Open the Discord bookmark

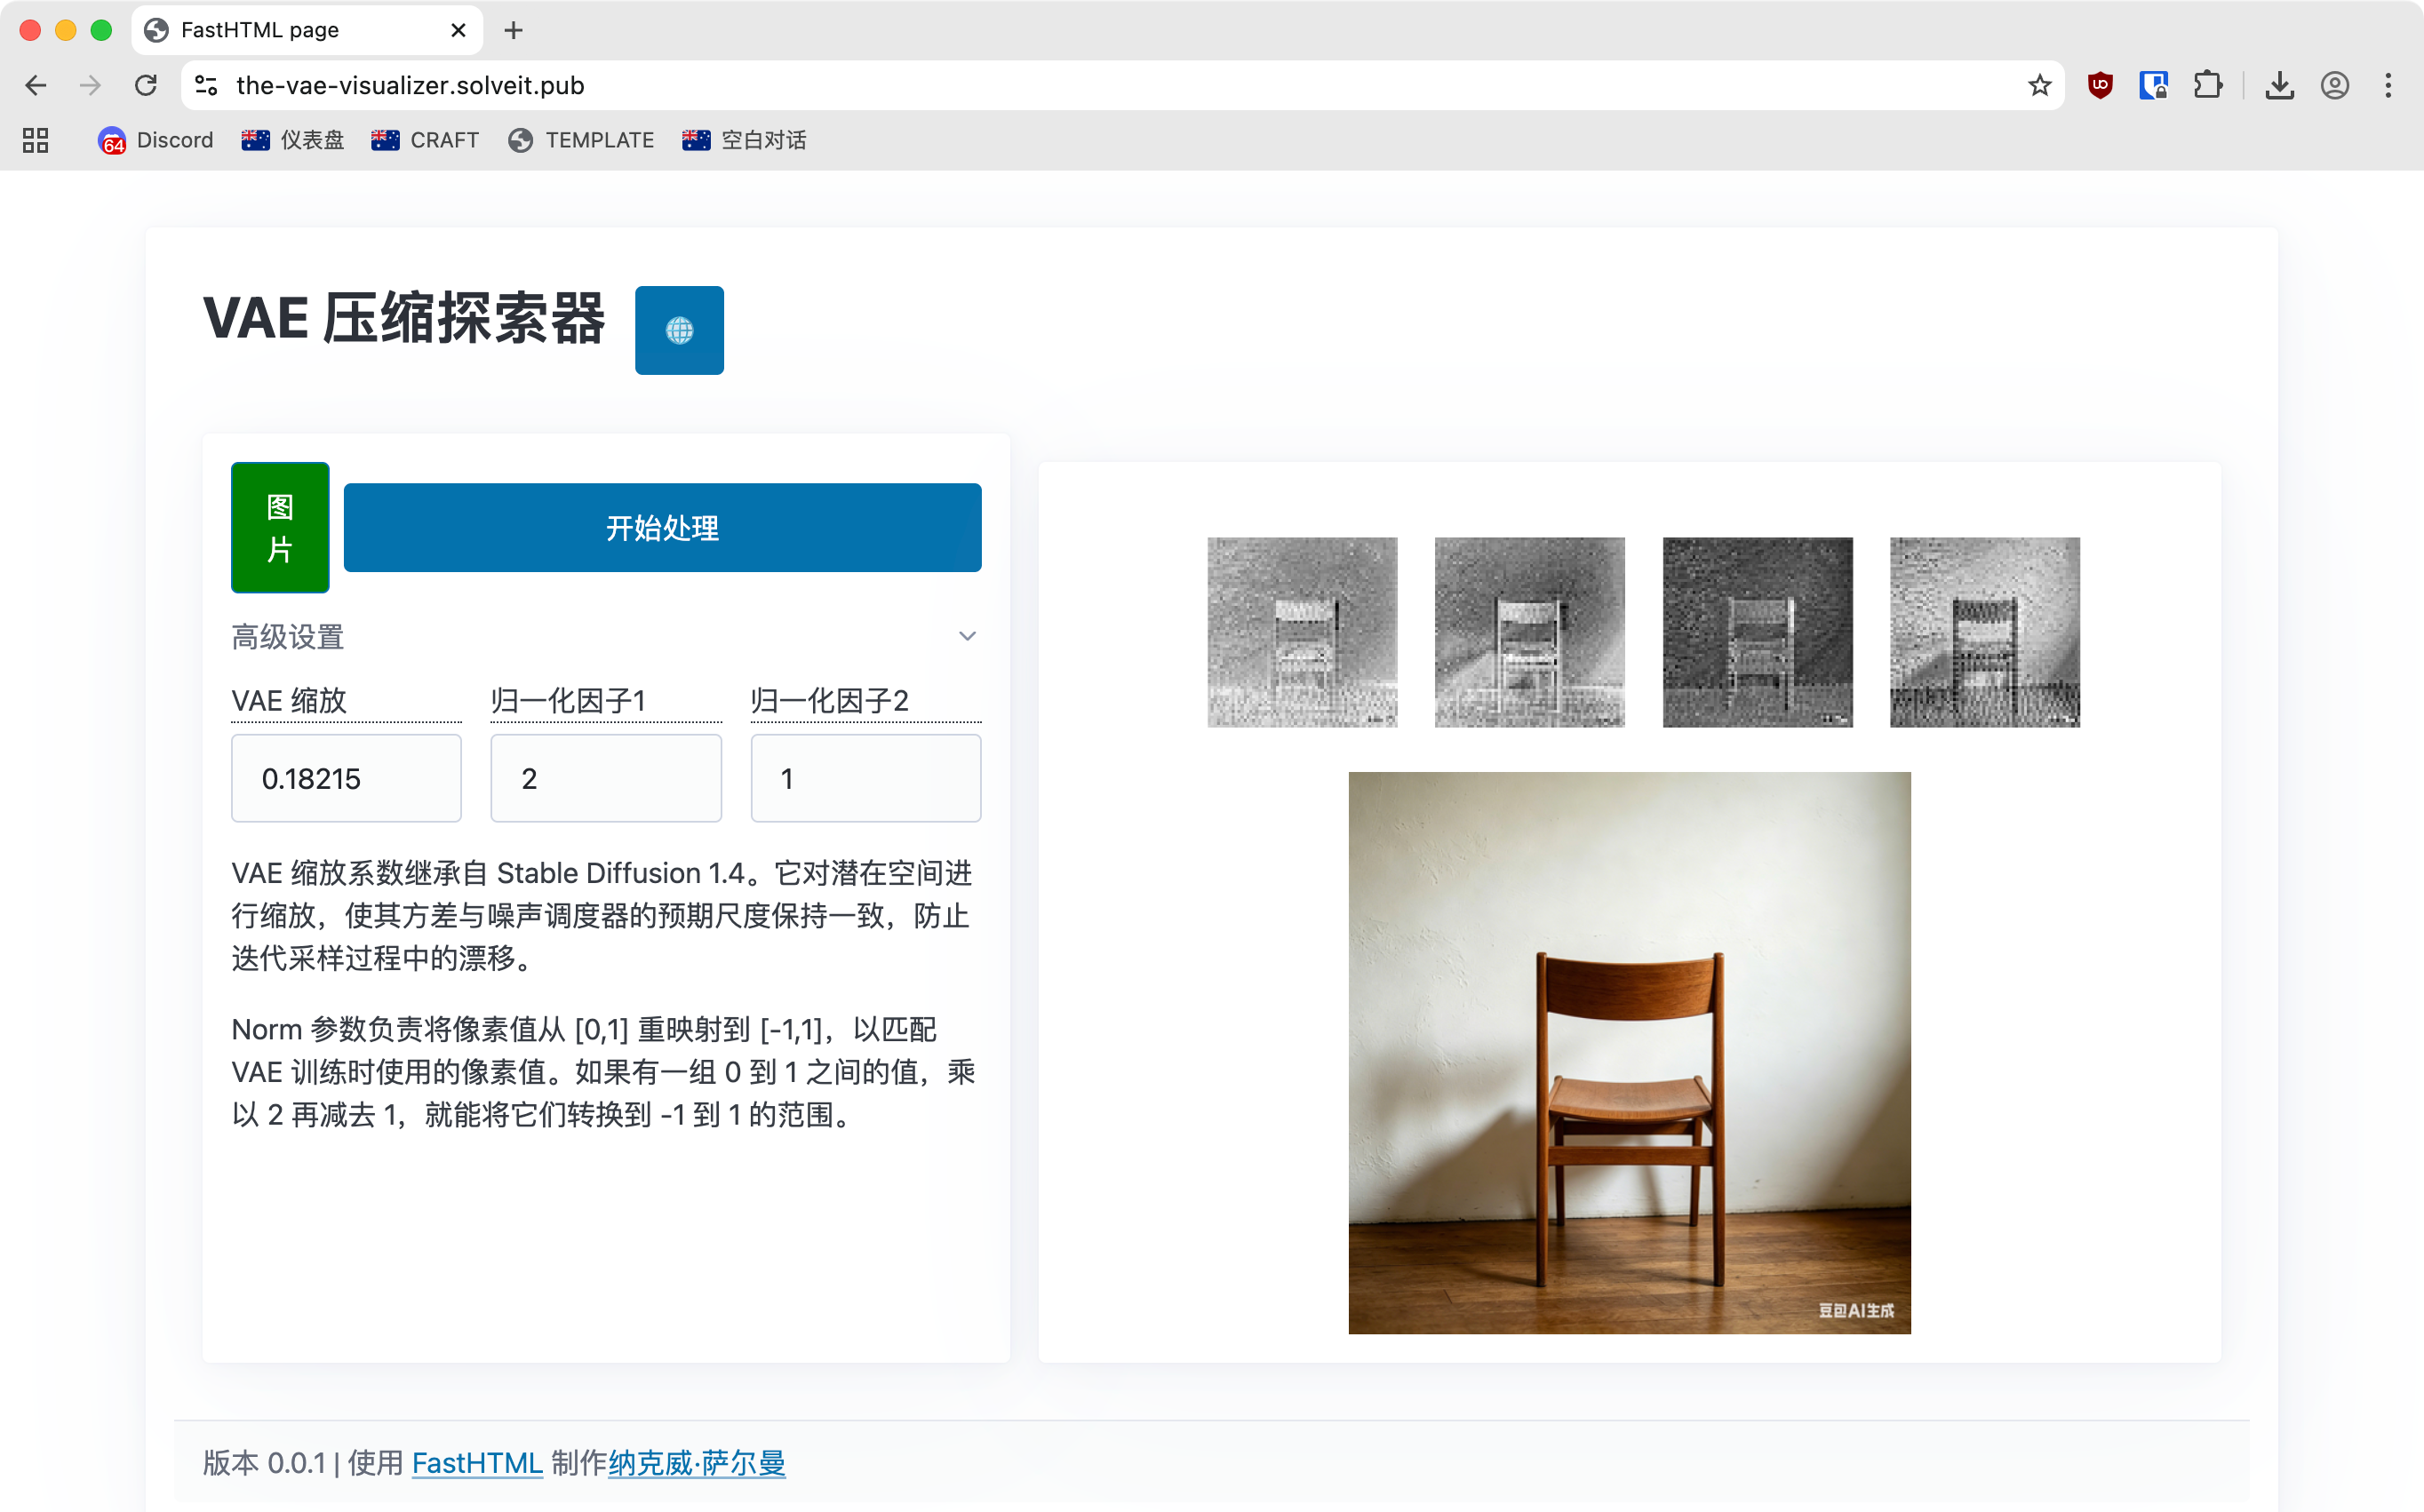coord(156,140)
